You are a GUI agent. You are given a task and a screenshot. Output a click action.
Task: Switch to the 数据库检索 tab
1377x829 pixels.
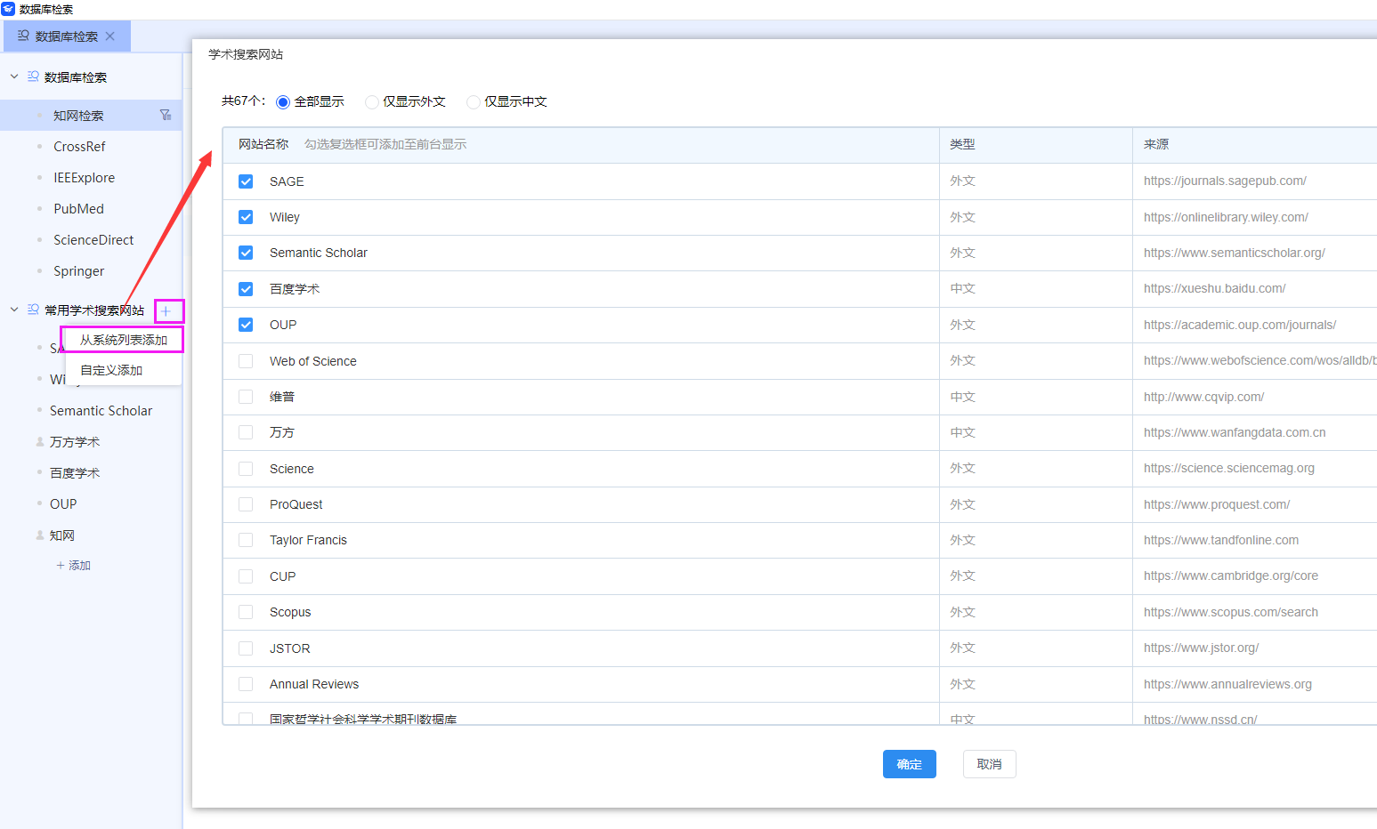point(67,36)
